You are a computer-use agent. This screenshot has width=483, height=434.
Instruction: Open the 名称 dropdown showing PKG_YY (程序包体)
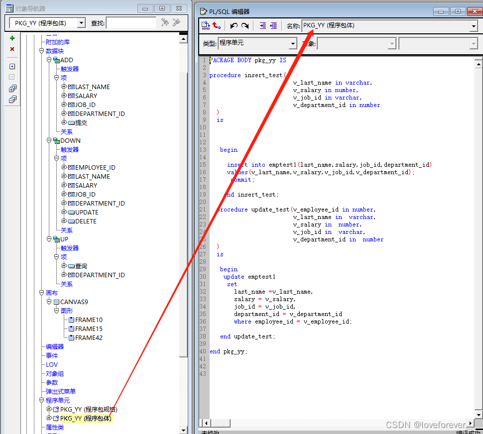(x=473, y=26)
